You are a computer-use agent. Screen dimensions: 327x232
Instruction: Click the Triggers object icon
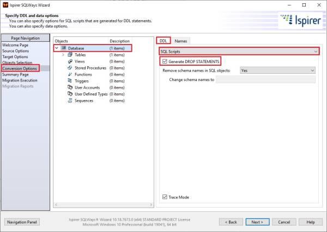[70, 81]
